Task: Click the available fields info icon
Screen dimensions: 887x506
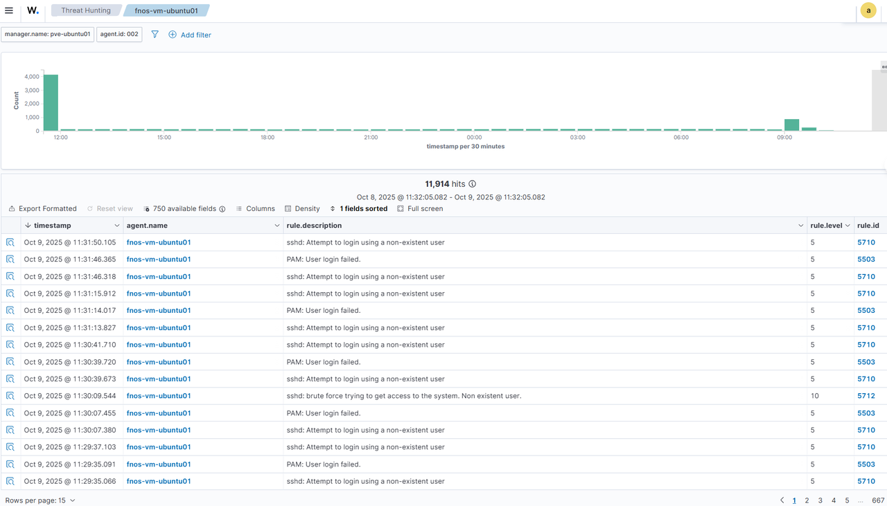Action: point(222,209)
